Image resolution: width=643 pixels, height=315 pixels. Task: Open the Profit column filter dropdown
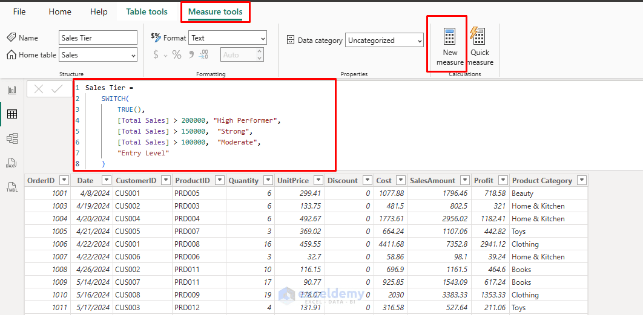pos(503,180)
